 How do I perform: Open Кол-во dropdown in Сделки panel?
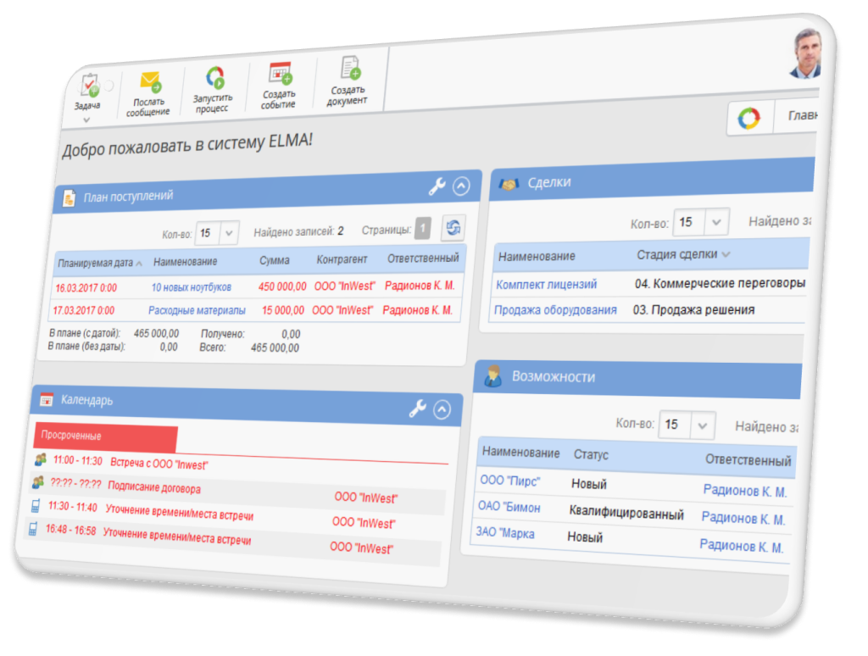click(x=716, y=222)
